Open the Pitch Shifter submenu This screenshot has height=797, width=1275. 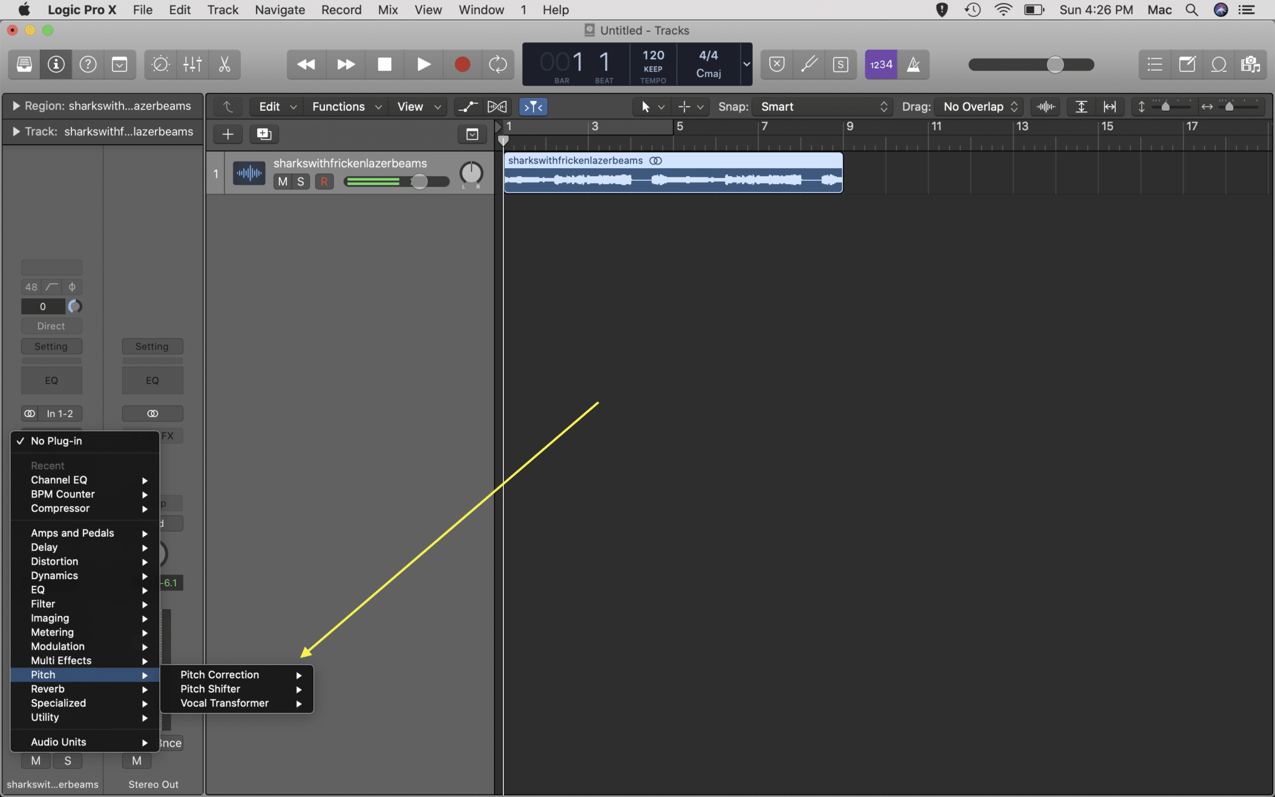click(x=237, y=689)
